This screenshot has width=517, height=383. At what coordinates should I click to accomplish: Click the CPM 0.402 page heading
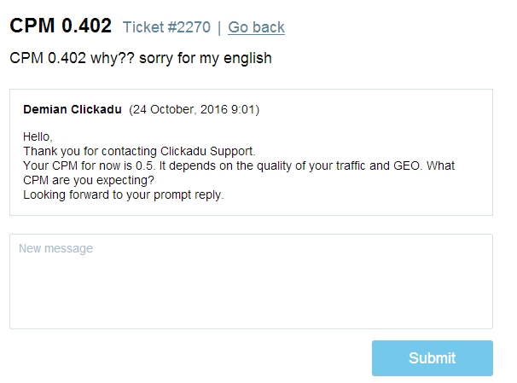[61, 26]
